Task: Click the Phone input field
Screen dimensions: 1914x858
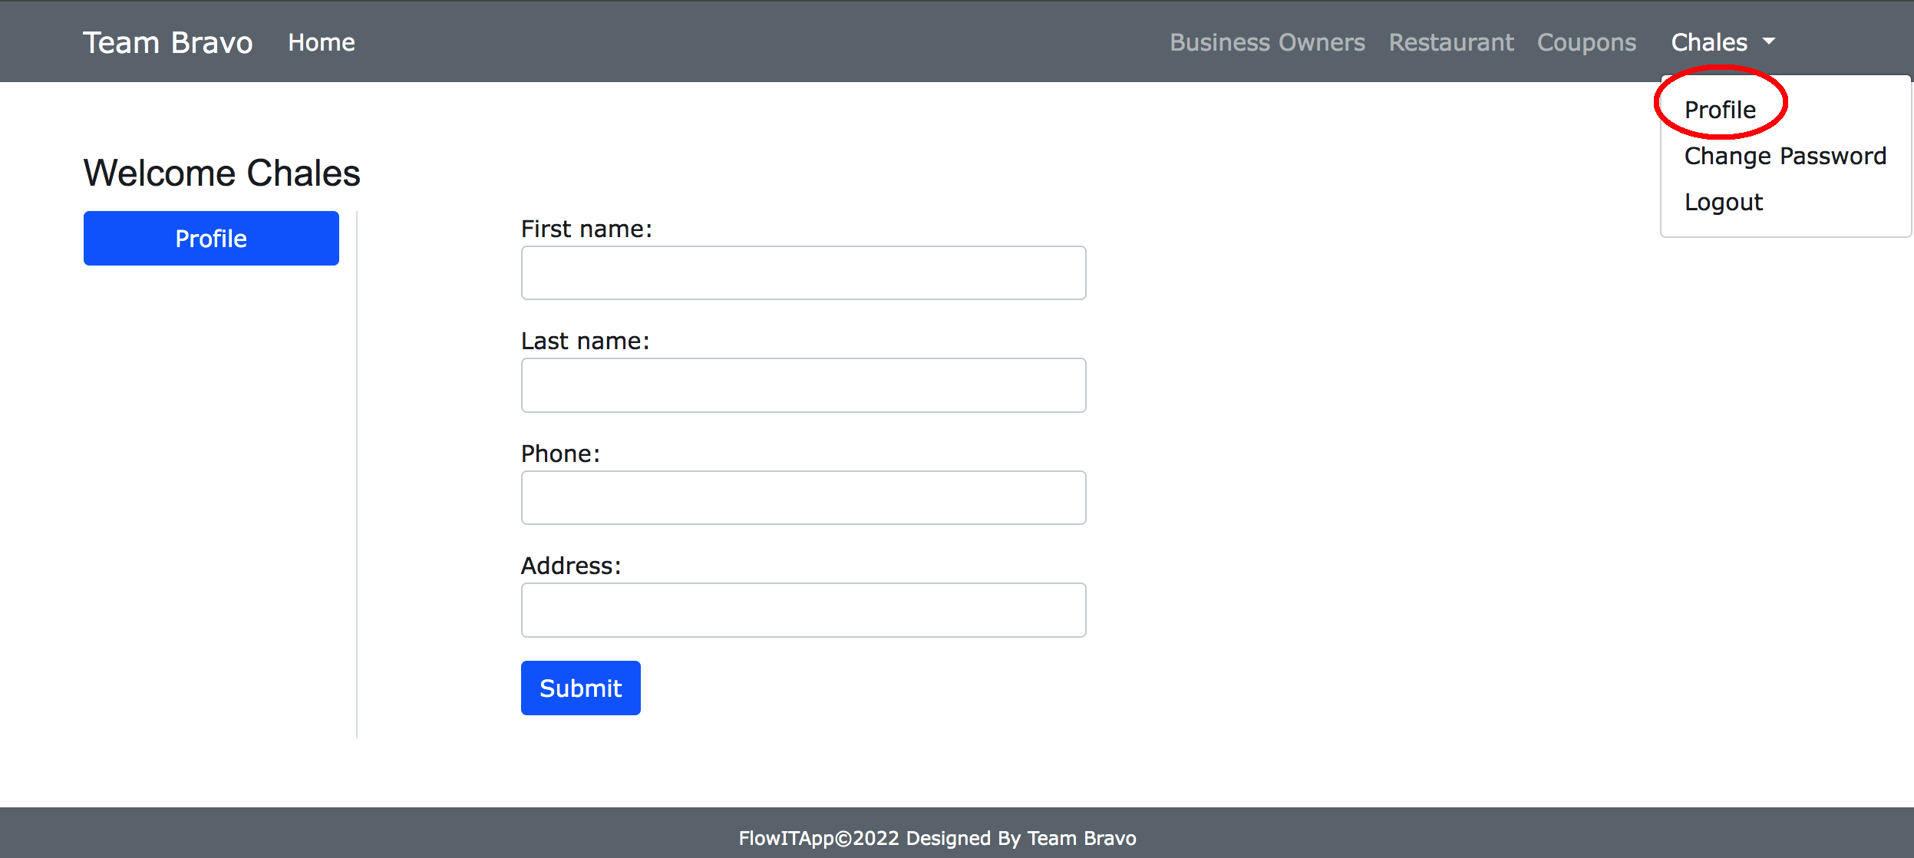Action: click(804, 497)
